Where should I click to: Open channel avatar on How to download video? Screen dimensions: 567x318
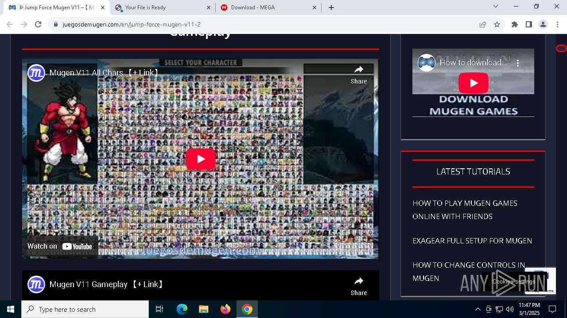427,63
